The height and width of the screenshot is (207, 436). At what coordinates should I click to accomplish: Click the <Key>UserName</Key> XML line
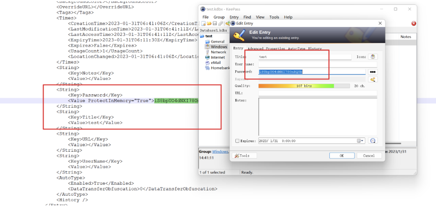95,161
